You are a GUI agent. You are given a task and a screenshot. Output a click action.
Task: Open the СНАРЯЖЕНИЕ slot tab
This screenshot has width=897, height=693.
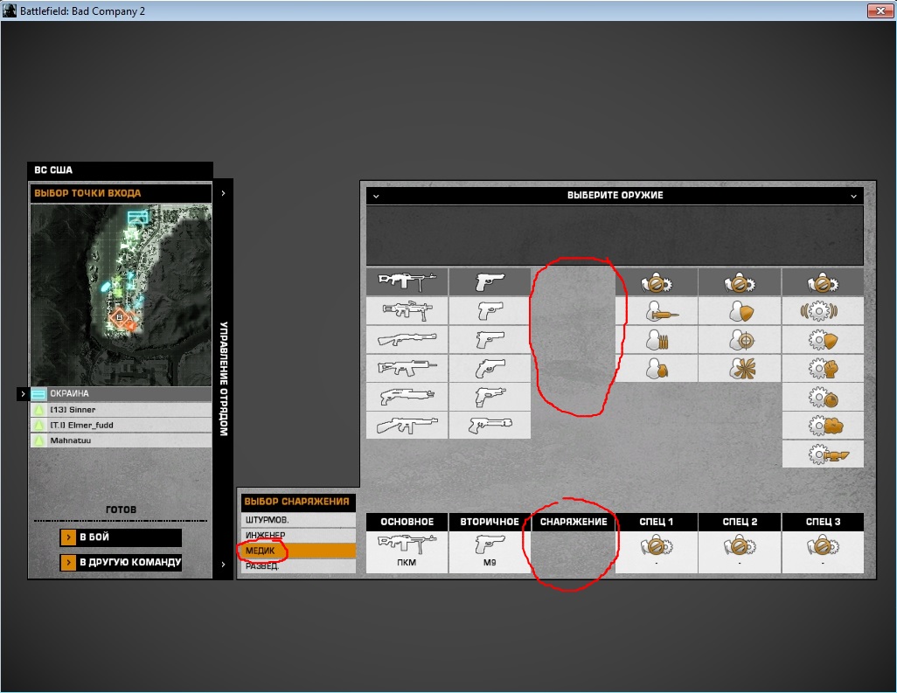tap(574, 522)
